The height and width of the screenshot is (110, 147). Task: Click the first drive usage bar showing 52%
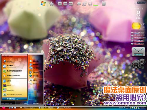tap(138, 32)
